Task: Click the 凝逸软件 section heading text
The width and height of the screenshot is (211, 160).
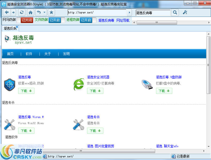Action: 11,137
